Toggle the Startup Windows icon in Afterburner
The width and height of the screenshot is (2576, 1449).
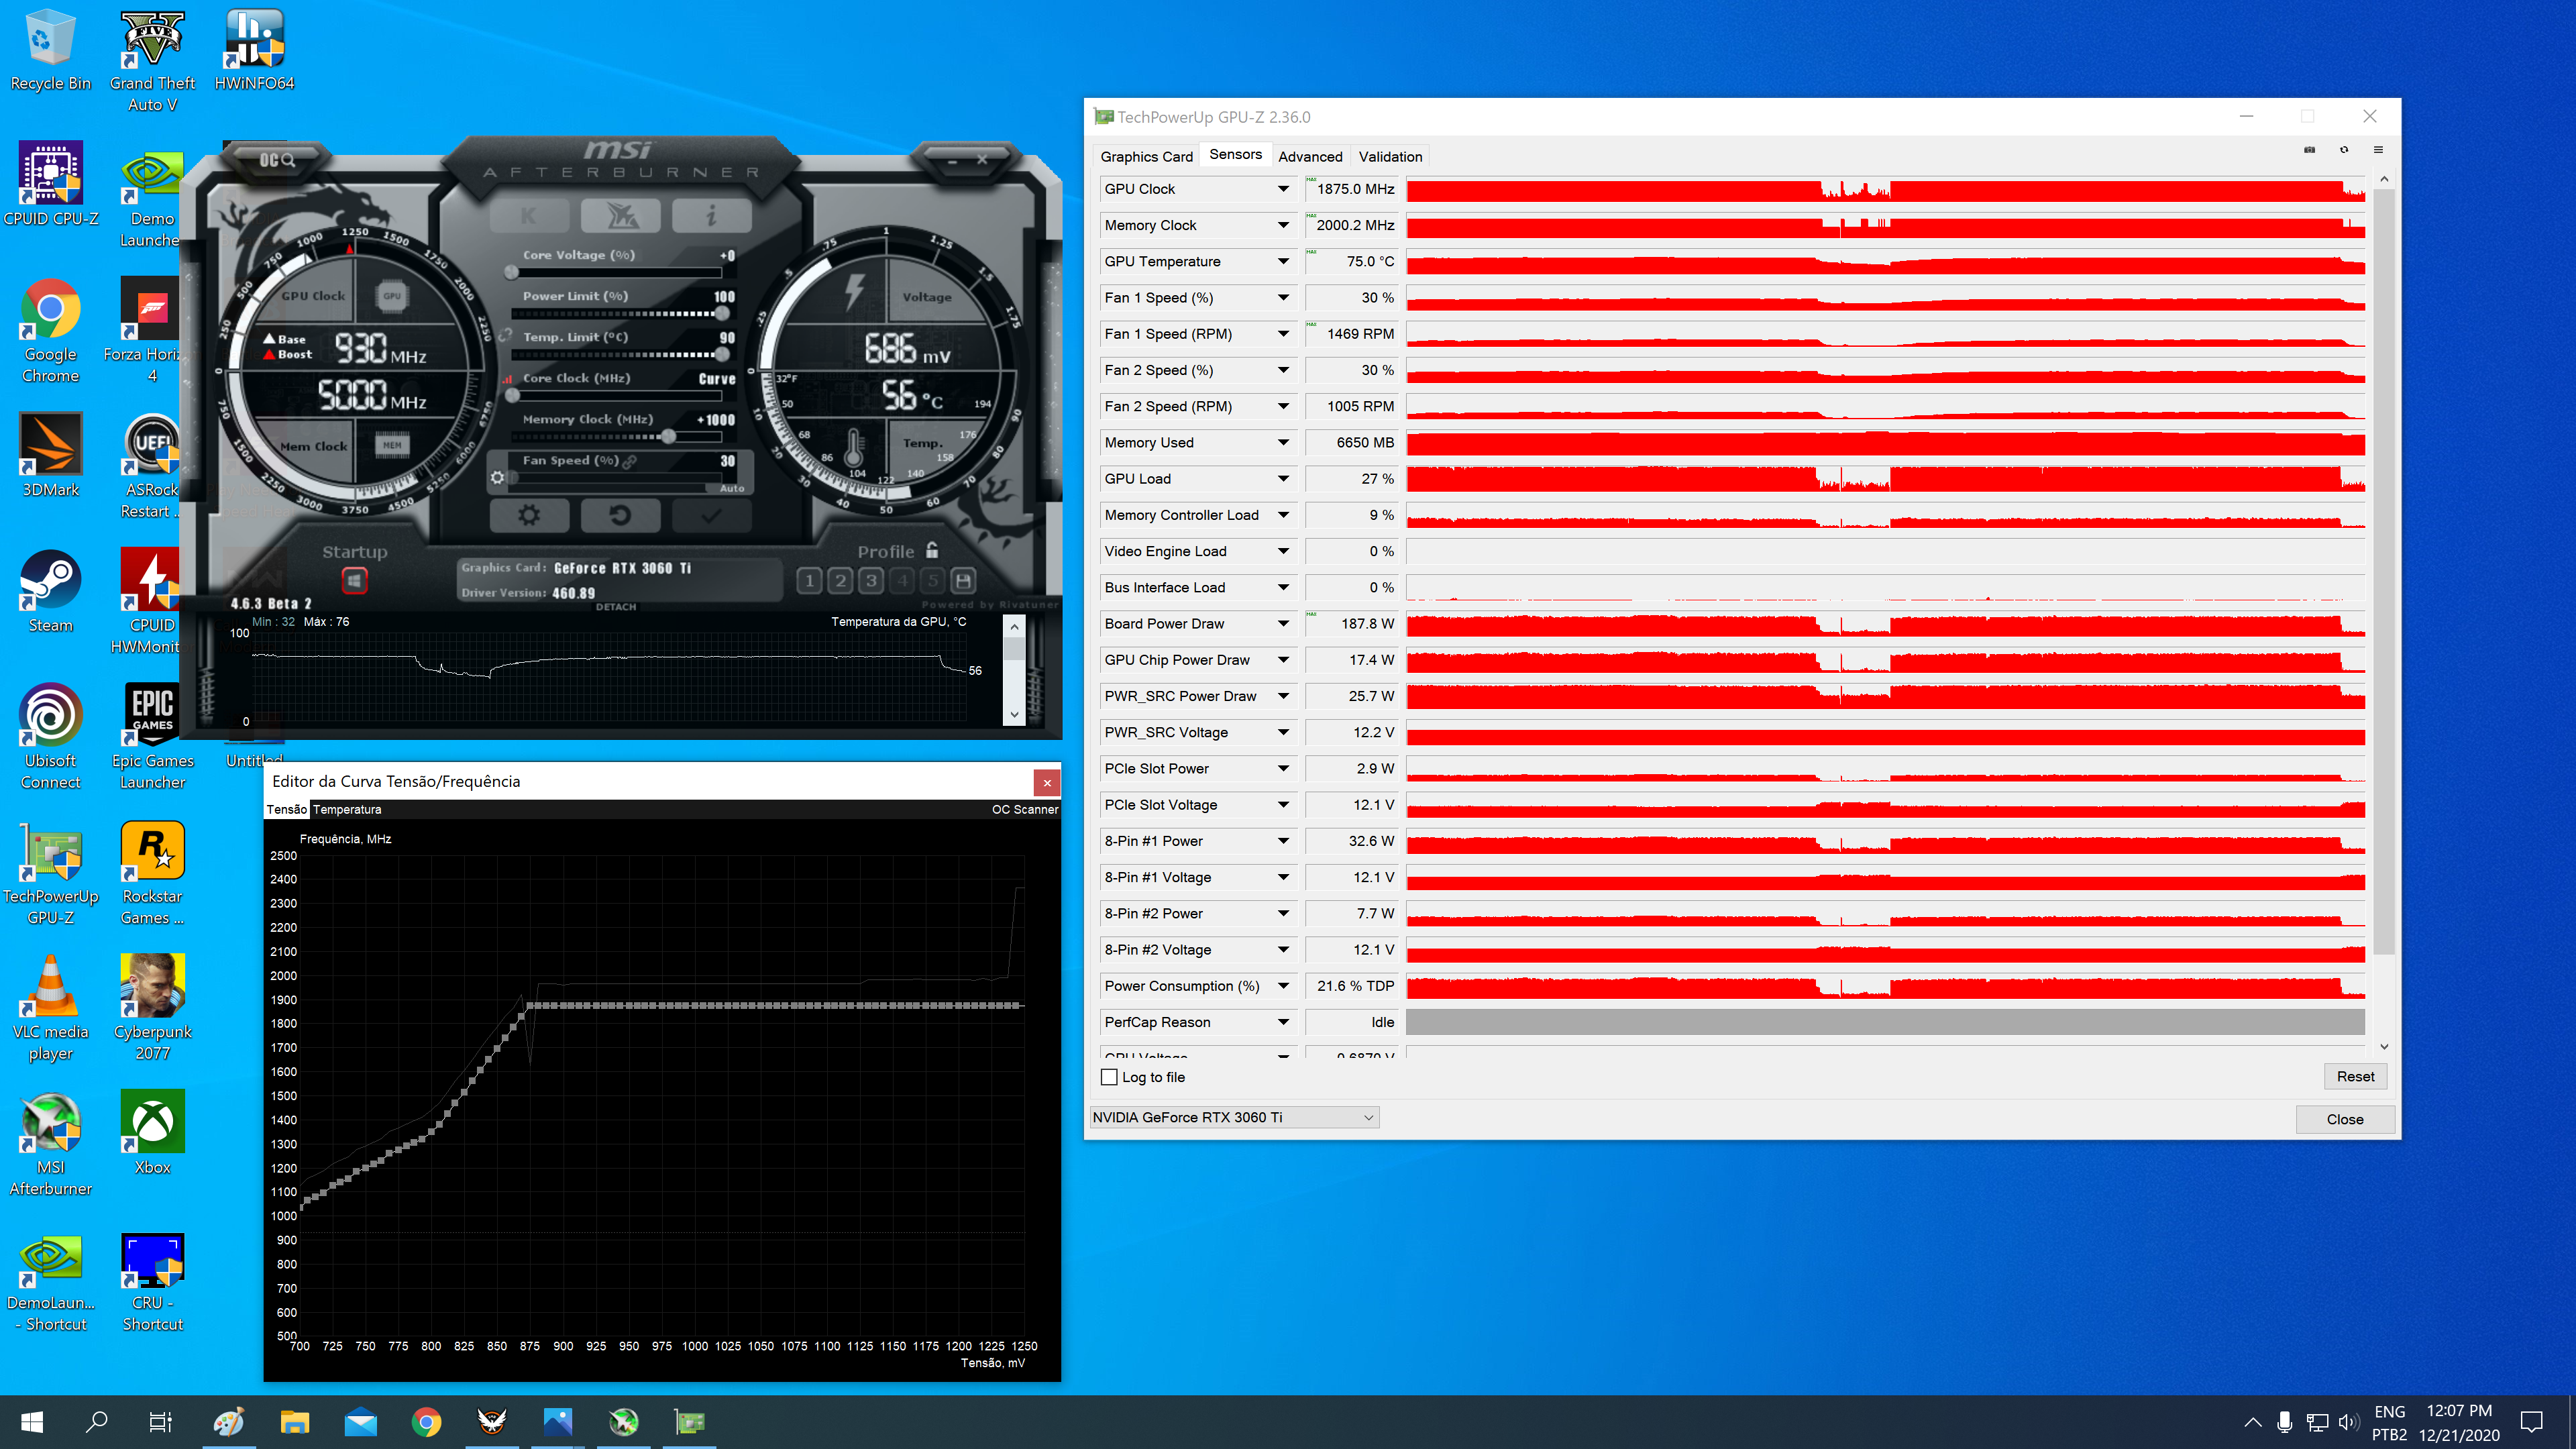(354, 580)
